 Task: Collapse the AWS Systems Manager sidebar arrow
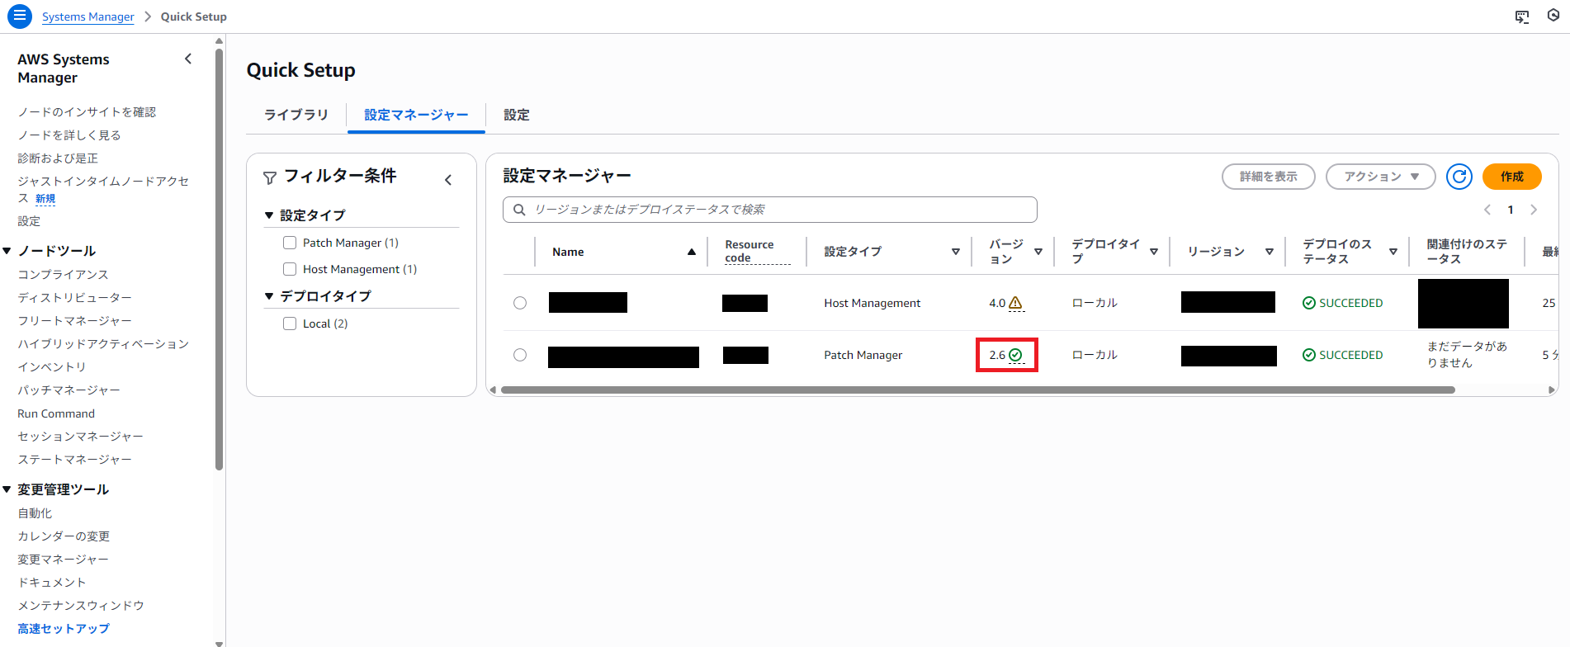188,59
